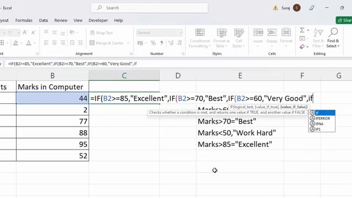Click inside the formula bar
The image size is (352, 198).
click(178, 64)
